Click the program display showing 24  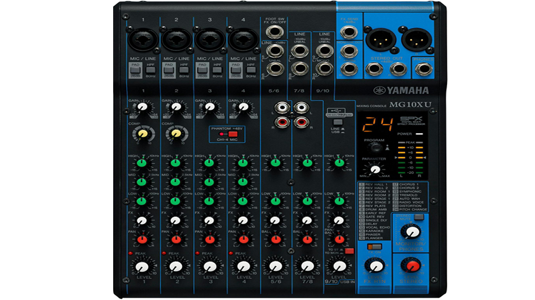378,124
